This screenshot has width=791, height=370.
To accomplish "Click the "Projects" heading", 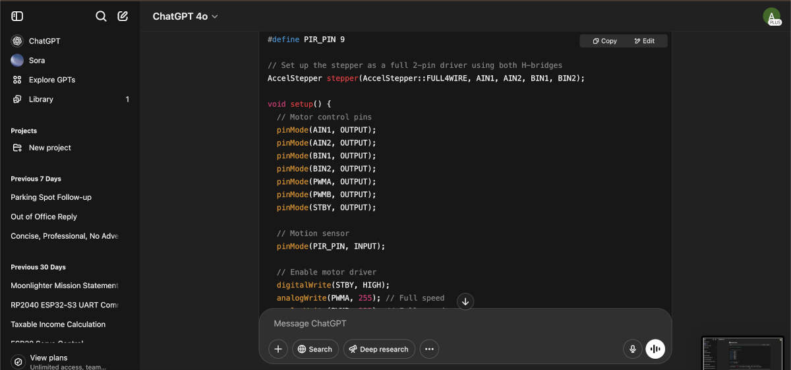I will tap(24, 131).
